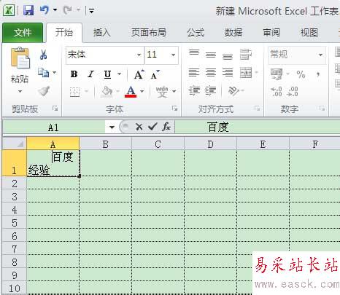Click decrease indent icon
The image size is (340, 295).
194,91
